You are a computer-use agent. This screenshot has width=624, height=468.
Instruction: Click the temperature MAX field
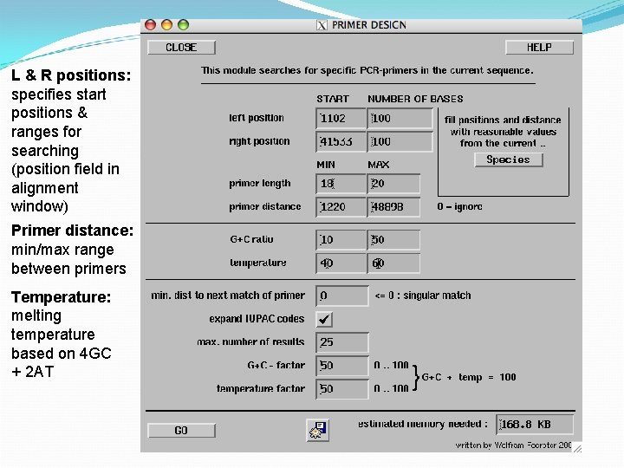pyautogui.click(x=393, y=263)
